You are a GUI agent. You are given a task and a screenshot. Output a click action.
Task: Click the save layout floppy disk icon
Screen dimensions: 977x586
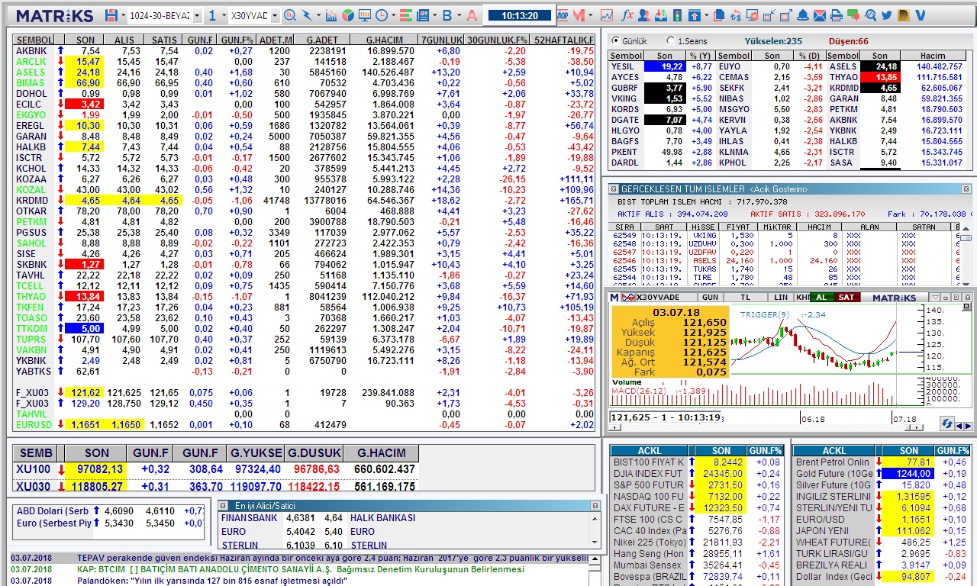tap(111, 15)
